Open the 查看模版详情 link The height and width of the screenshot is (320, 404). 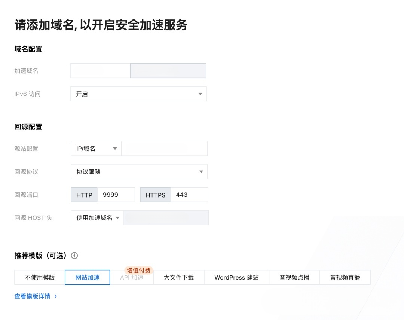click(32, 296)
